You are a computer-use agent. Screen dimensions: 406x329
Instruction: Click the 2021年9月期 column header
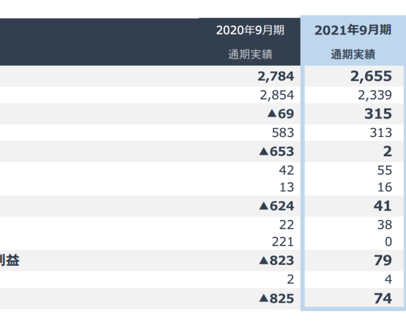click(353, 31)
